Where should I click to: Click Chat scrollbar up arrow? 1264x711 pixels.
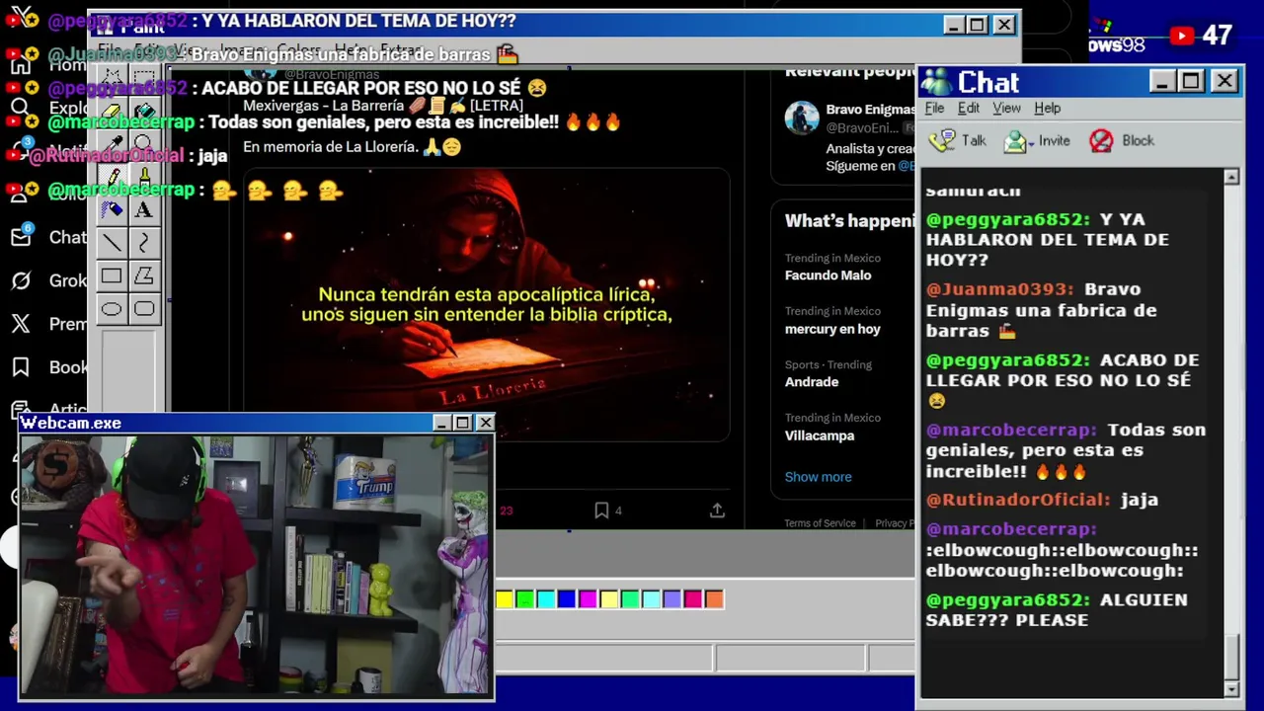(x=1231, y=178)
